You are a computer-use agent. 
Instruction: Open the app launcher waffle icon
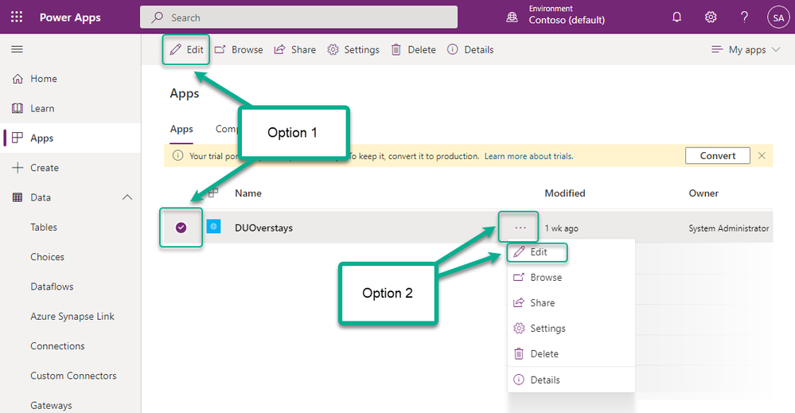[17, 18]
